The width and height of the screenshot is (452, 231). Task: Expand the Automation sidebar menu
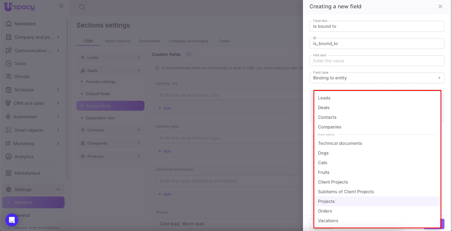coord(58,117)
